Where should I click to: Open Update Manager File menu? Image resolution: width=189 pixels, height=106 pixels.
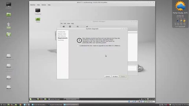point(62,24)
